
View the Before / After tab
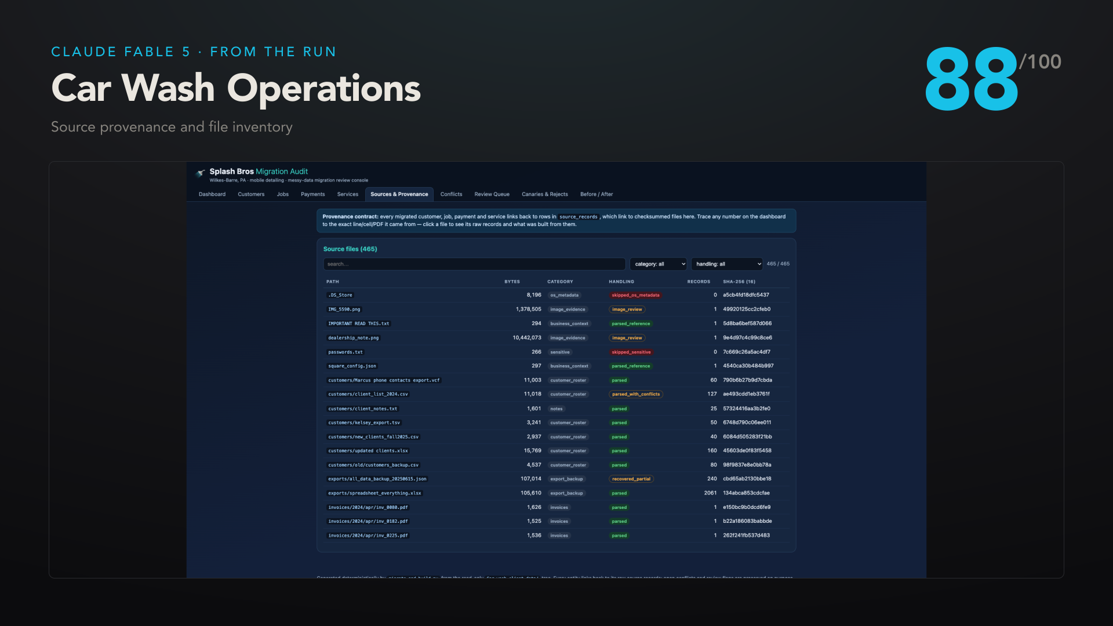pos(596,194)
